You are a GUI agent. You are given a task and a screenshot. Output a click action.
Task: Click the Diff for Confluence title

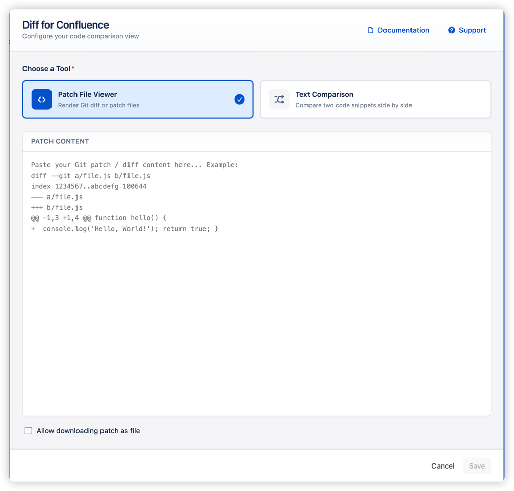65,24
